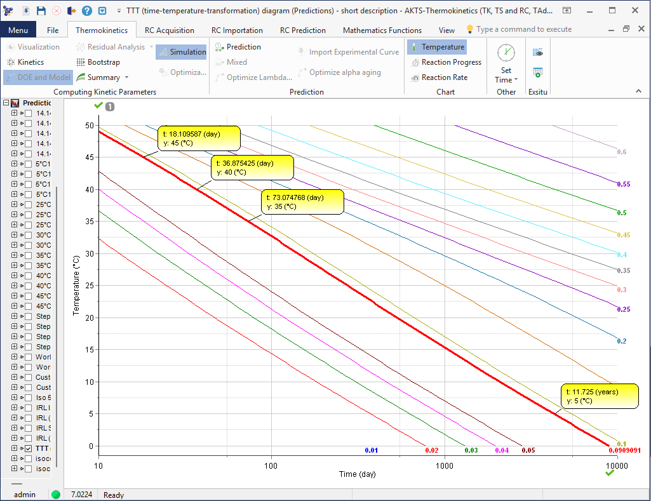Image resolution: width=651 pixels, height=501 pixels.
Task: Click the 0.0909091 curve label
Action: (625, 450)
